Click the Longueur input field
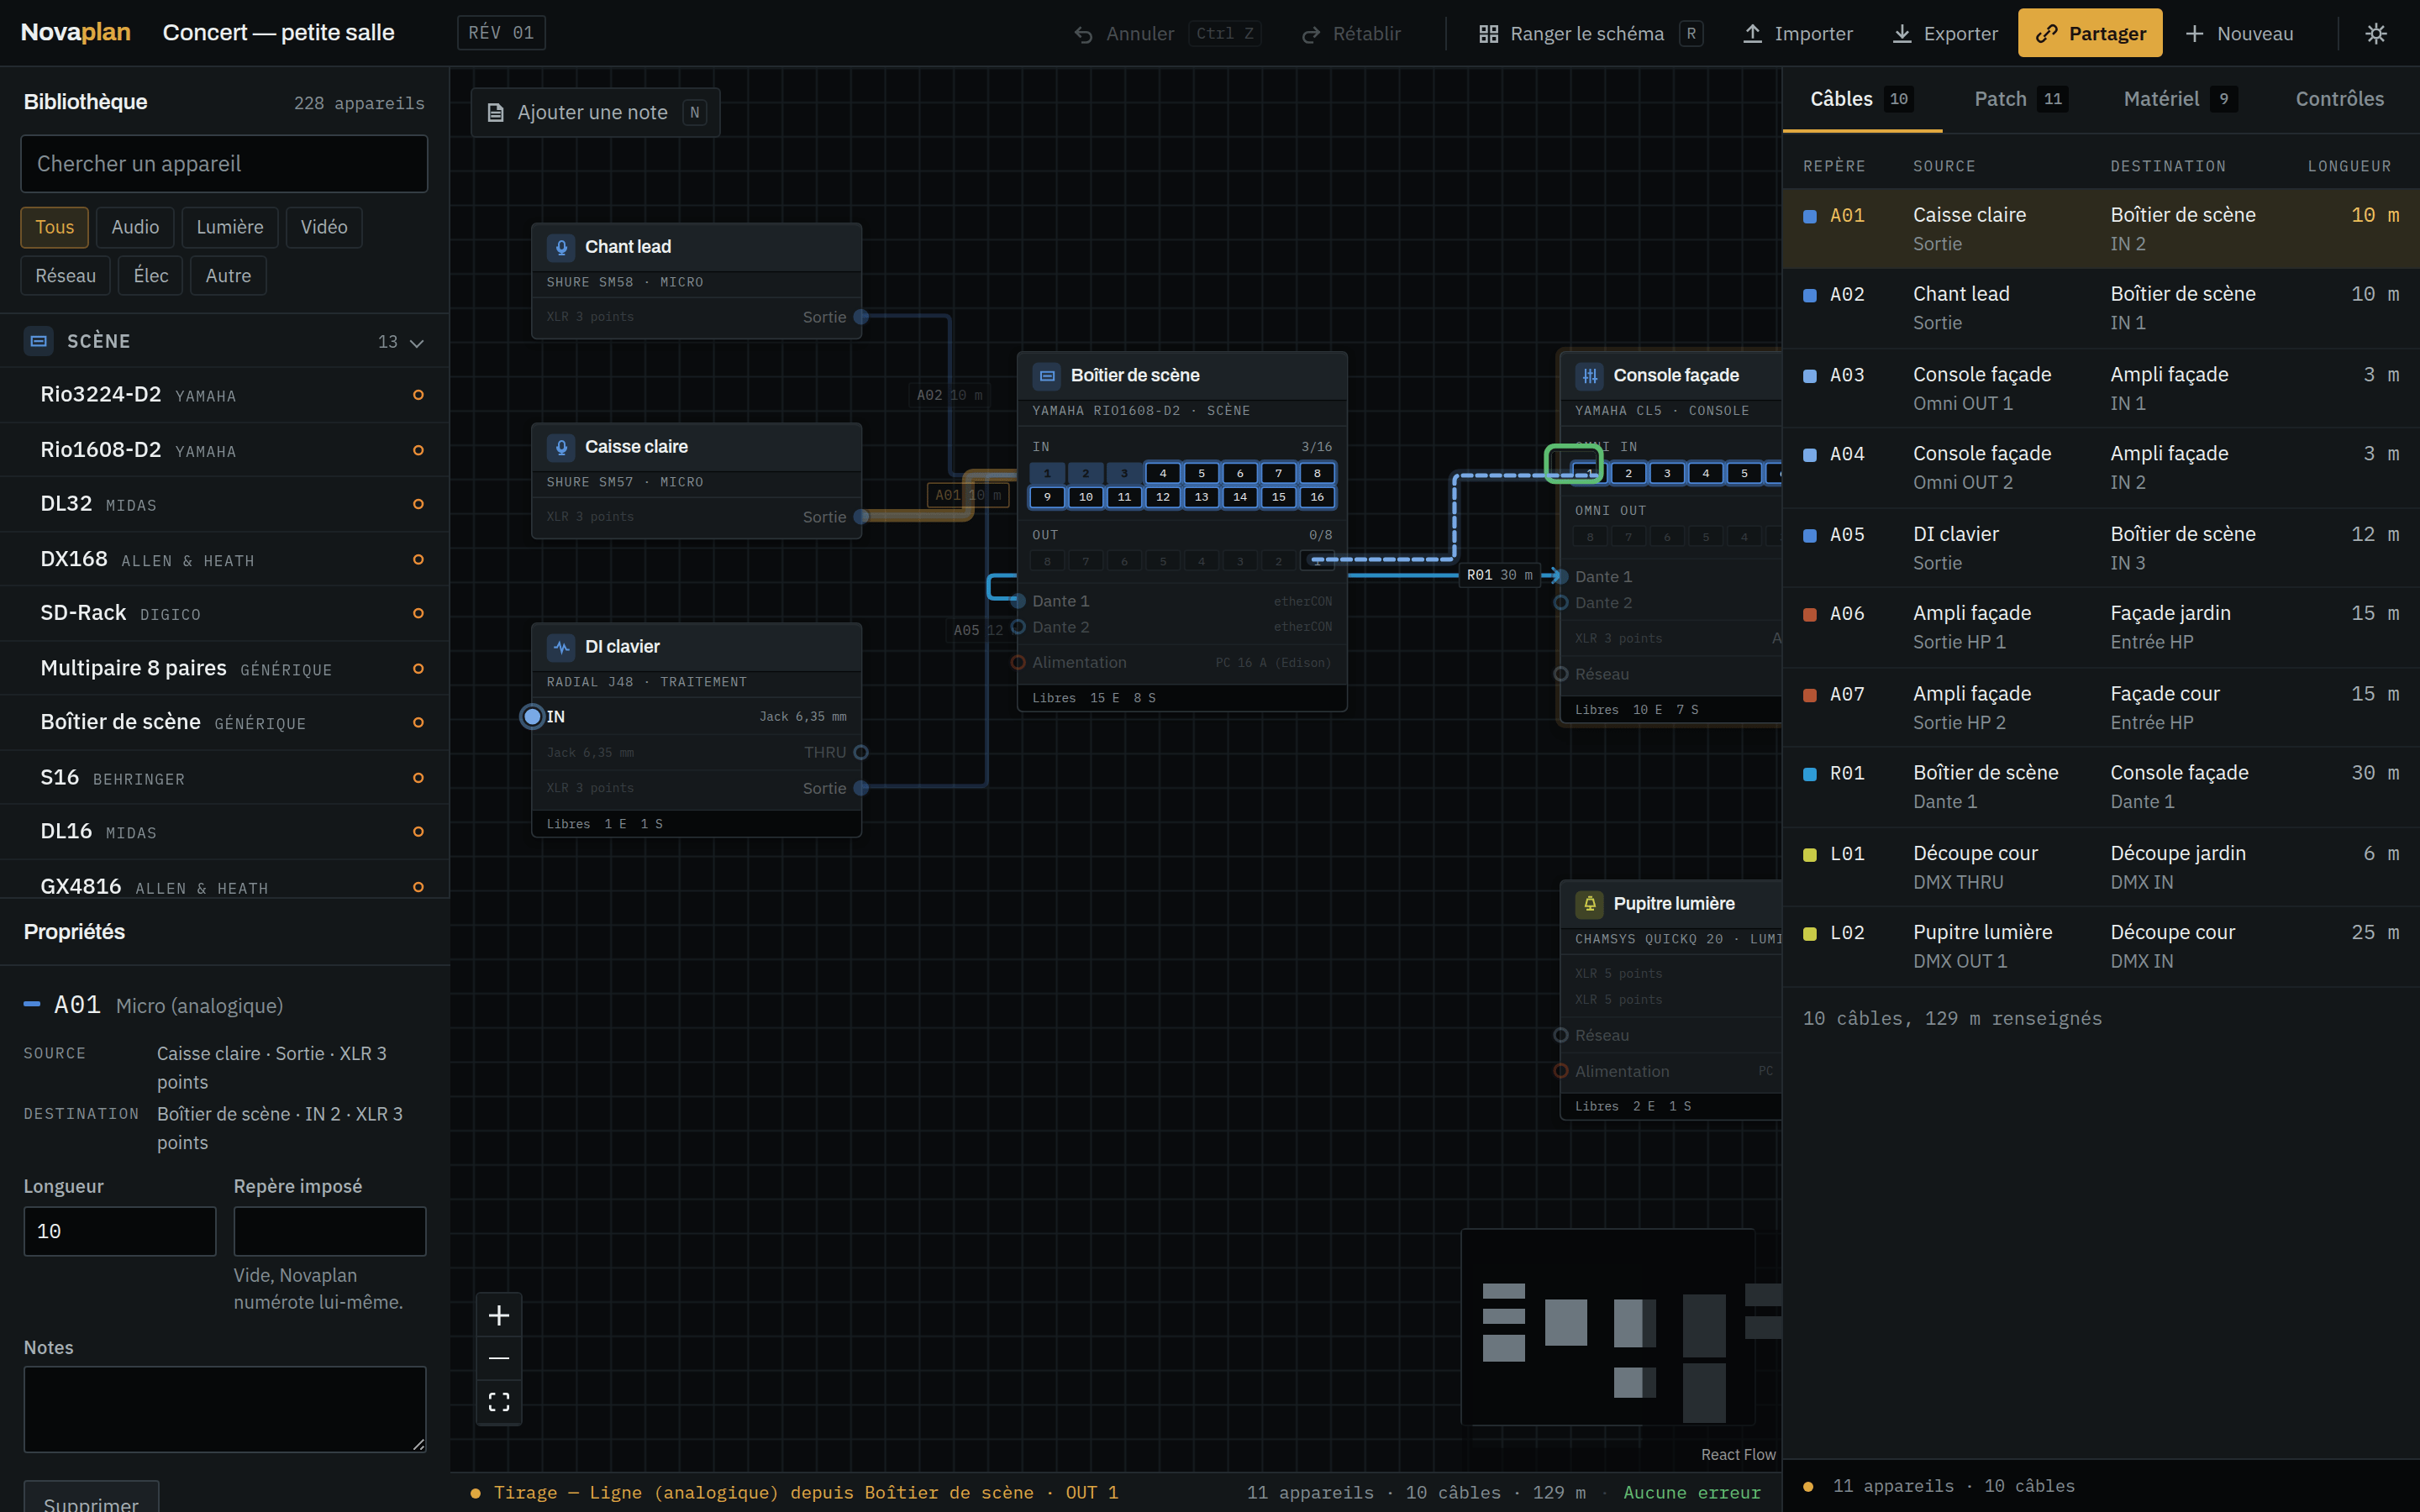Image resolution: width=2420 pixels, height=1512 pixels. pos(120,1232)
